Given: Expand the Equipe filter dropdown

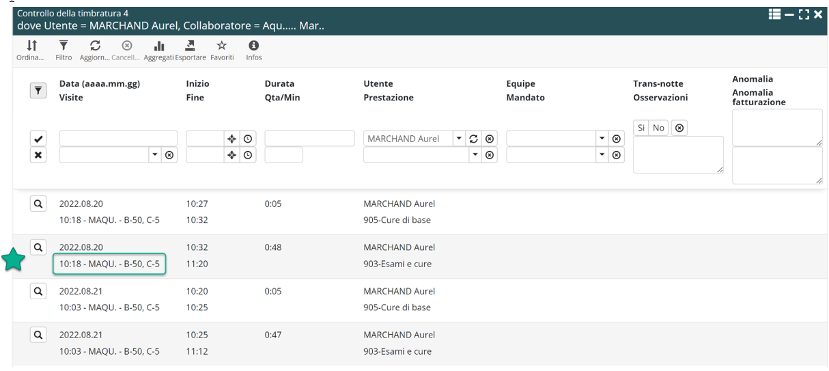Looking at the screenshot, I should [602, 139].
